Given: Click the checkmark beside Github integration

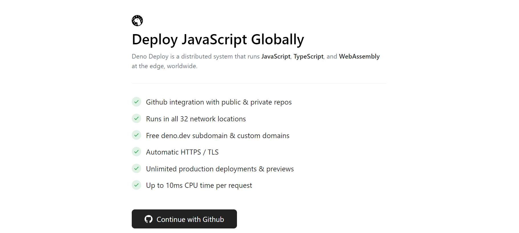Looking at the screenshot, I should click(137, 102).
